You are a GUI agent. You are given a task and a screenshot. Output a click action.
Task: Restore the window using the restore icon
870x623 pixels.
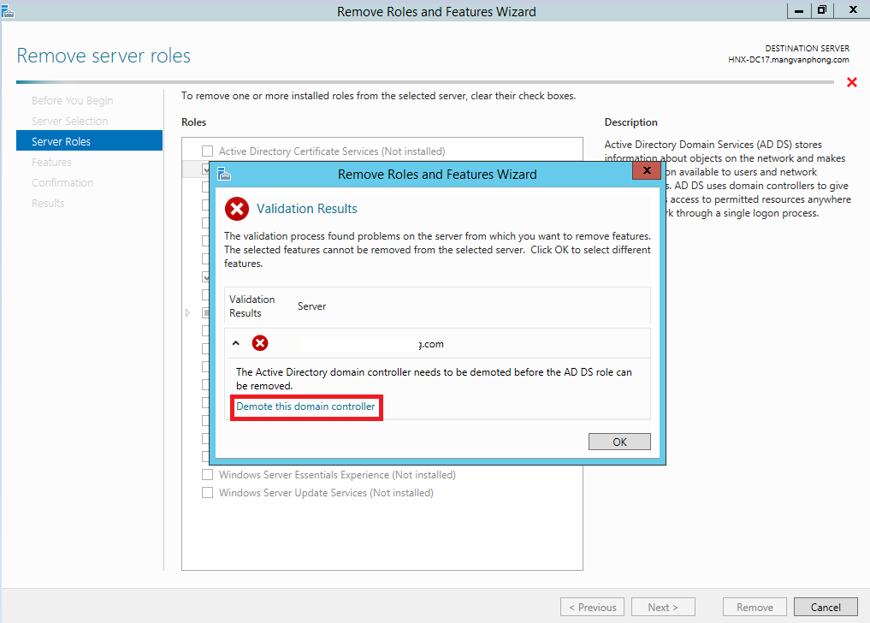[x=820, y=9]
